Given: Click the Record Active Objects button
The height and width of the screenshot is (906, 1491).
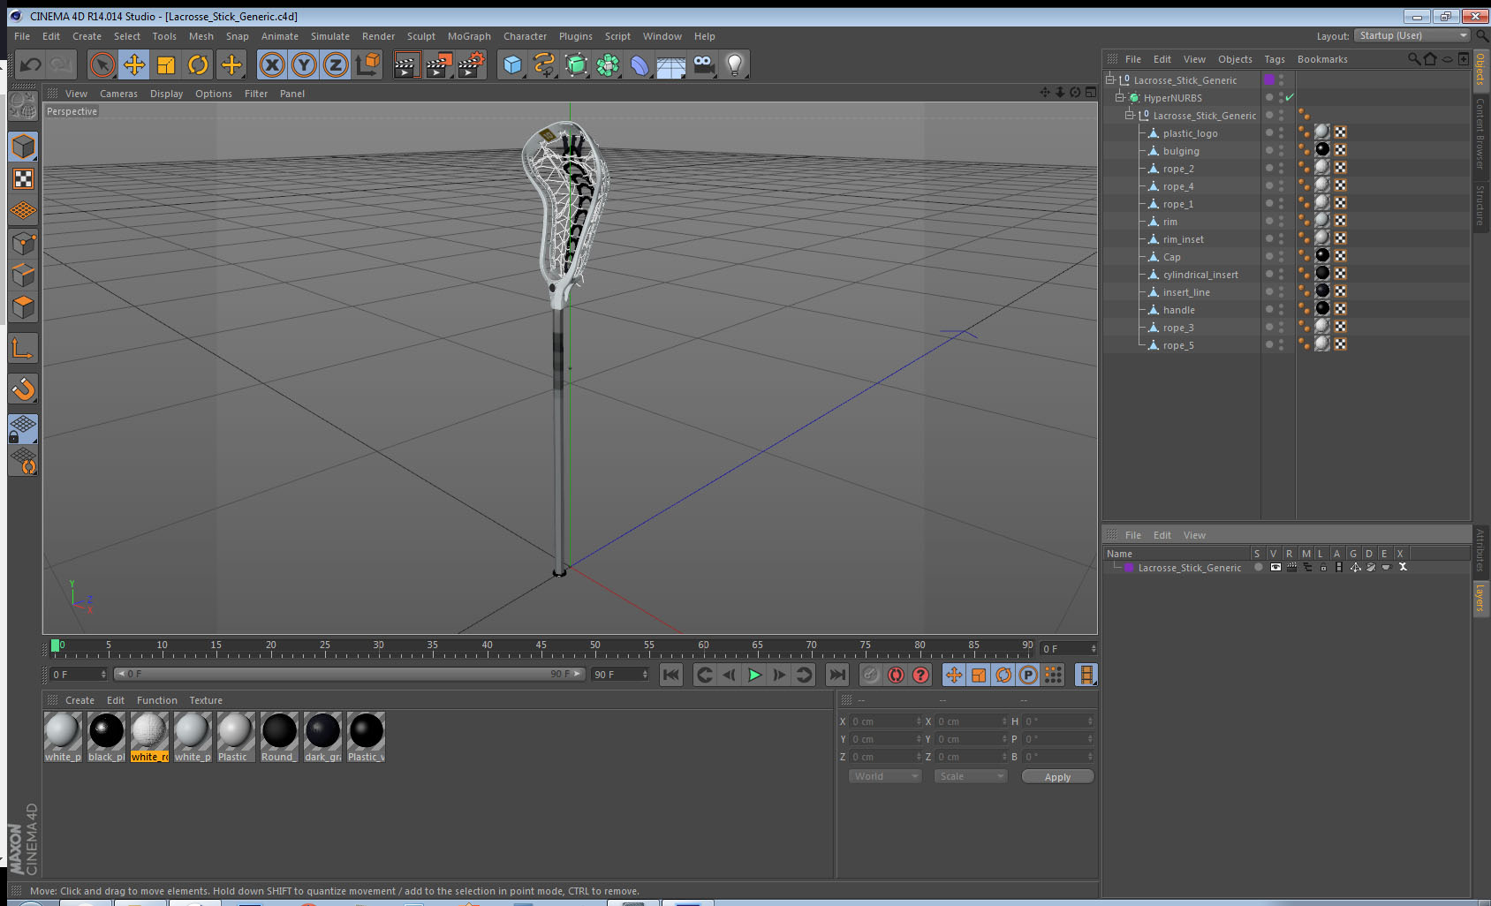Looking at the screenshot, I should pyautogui.click(x=871, y=675).
